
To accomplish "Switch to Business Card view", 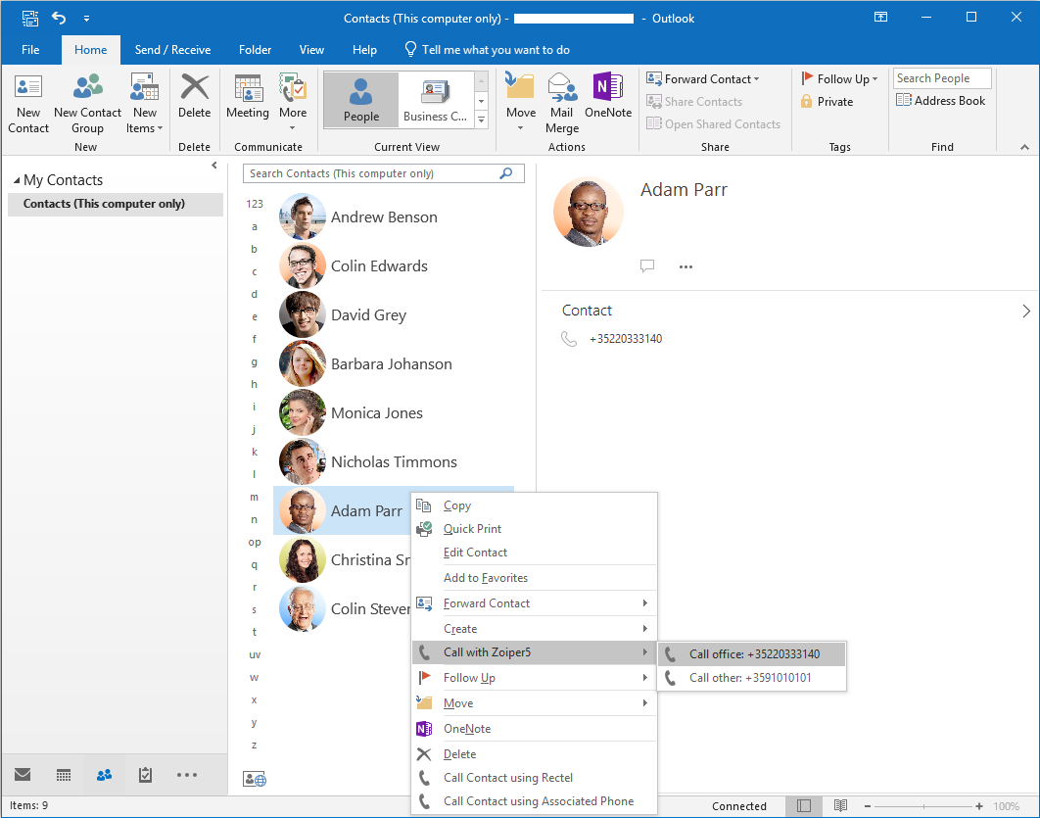I will click(435, 100).
